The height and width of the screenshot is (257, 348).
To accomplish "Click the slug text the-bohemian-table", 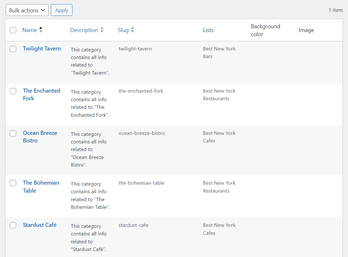I will 141,183.
